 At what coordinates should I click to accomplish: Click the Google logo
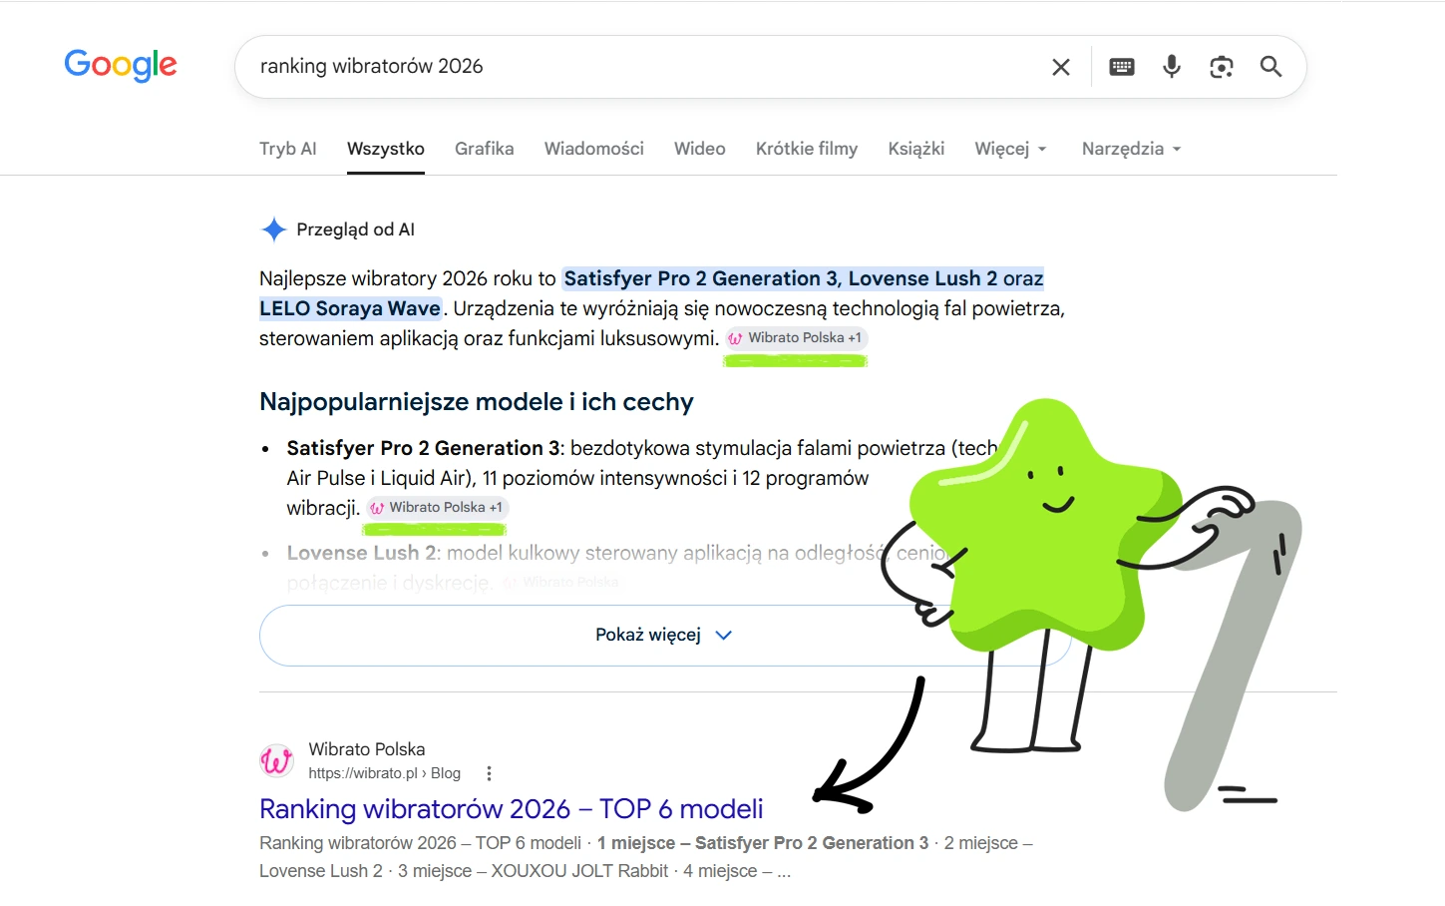121,66
